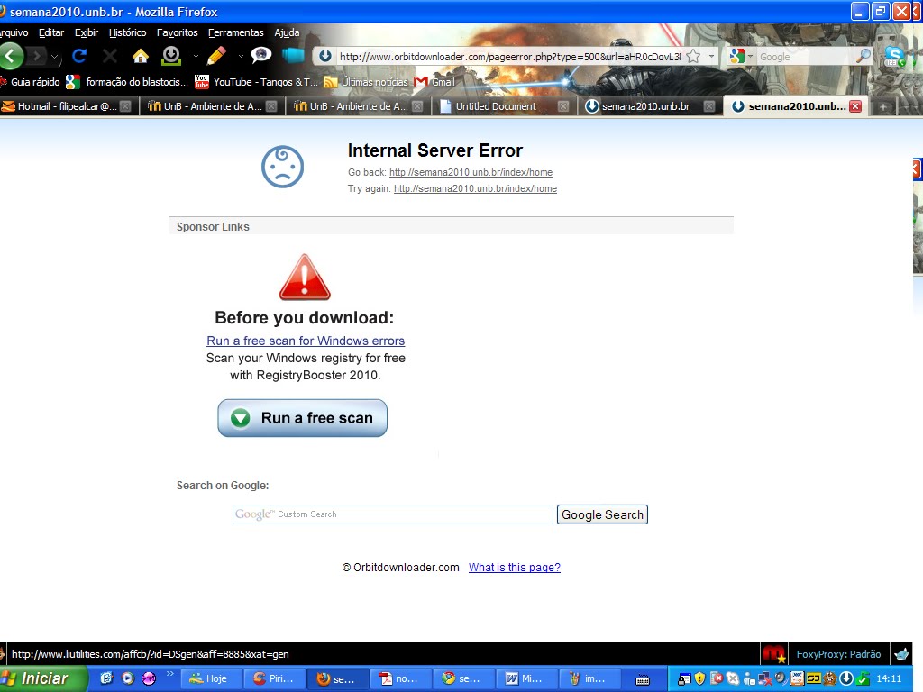Open the Ajuda menu
Viewport: 923px width, 692px height.
[x=287, y=32]
